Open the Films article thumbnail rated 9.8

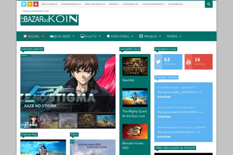[93, 147]
